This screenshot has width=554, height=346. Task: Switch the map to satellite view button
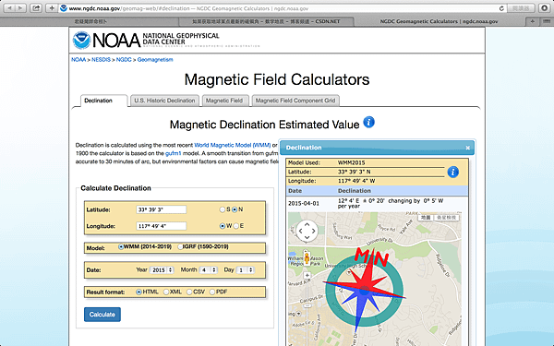(x=447, y=218)
